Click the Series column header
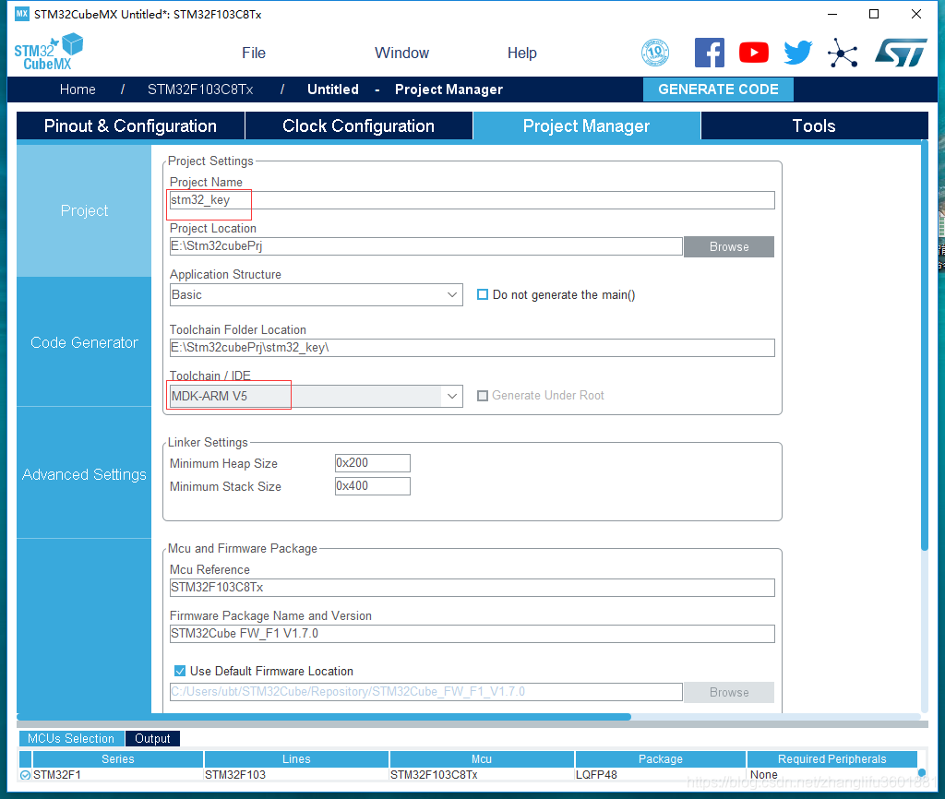 pyautogui.click(x=118, y=759)
